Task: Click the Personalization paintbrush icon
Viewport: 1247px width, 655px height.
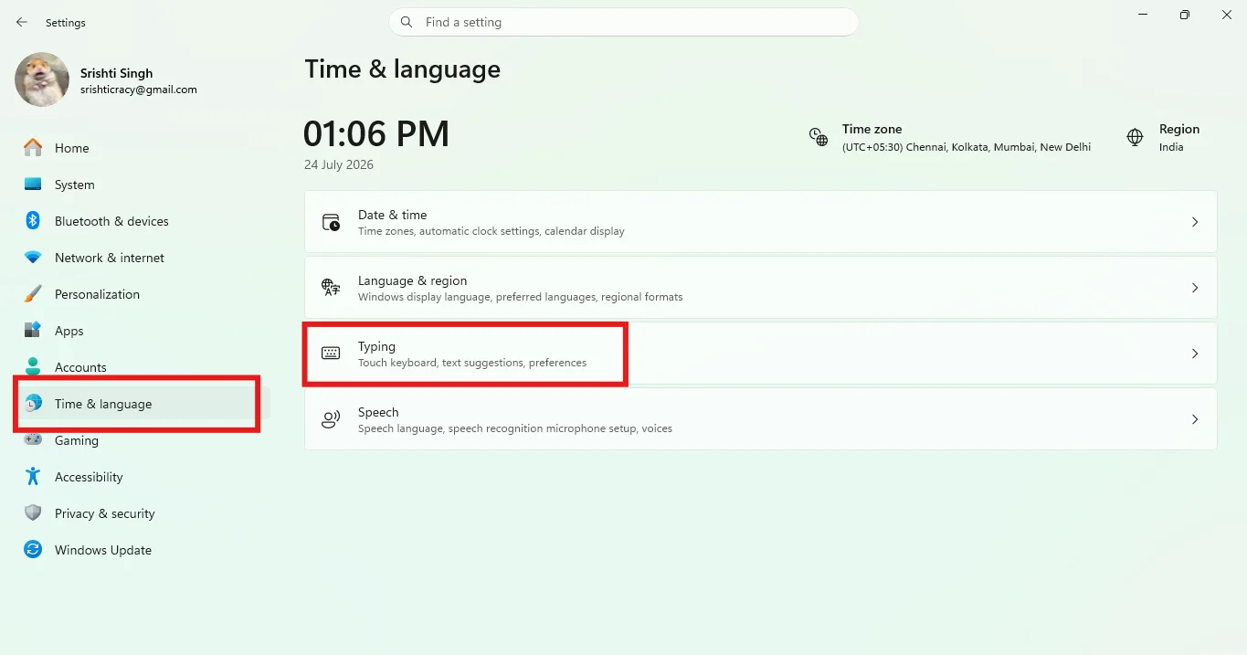Action: (33, 294)
